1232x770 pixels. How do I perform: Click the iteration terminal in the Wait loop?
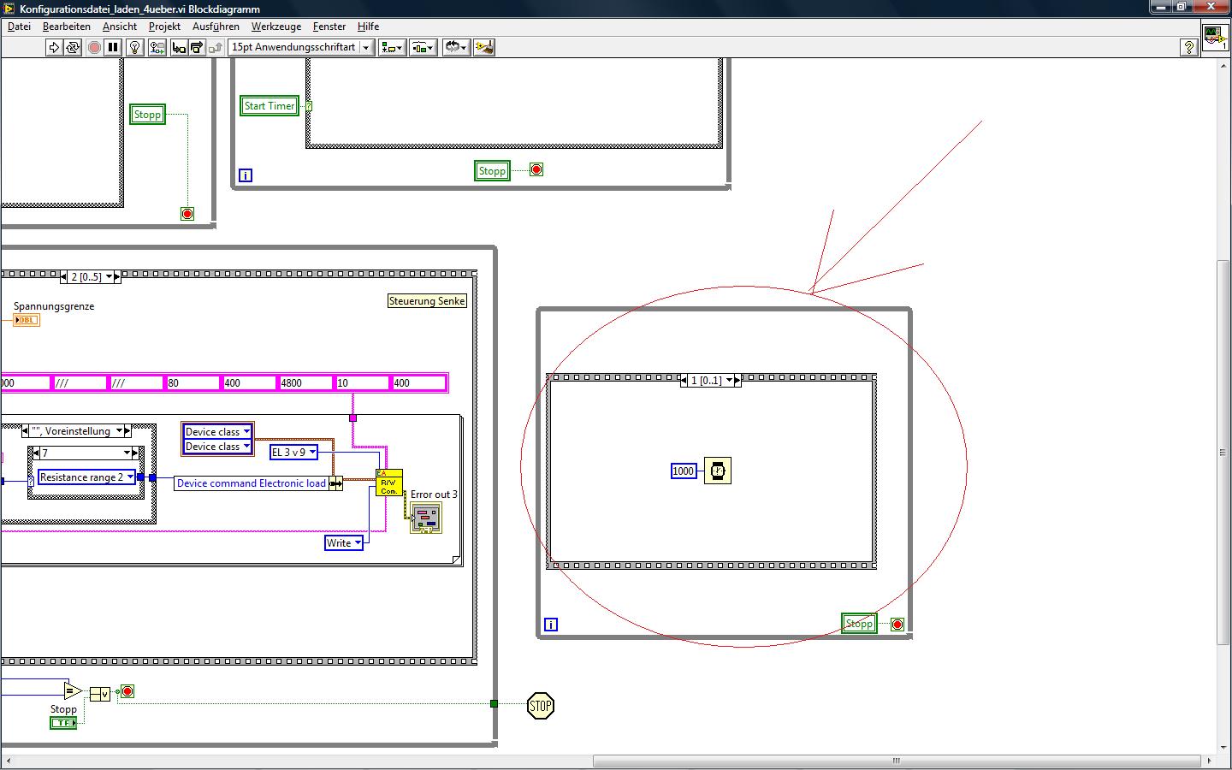point(551,625)
